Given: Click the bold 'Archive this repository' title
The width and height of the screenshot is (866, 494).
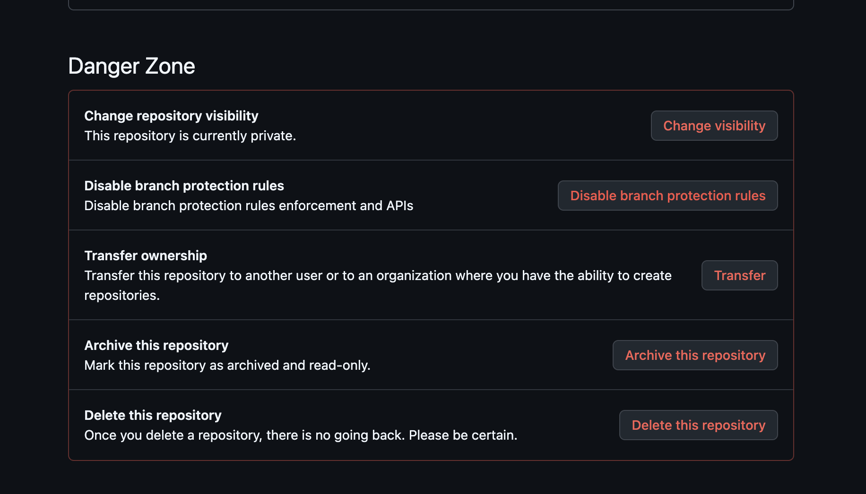Looking at the screenshot, I should tap(156, 345).
